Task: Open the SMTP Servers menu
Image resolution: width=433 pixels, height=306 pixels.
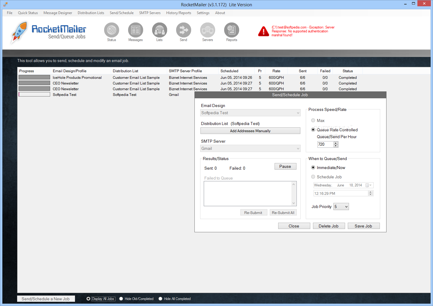Action: point(150,13)
